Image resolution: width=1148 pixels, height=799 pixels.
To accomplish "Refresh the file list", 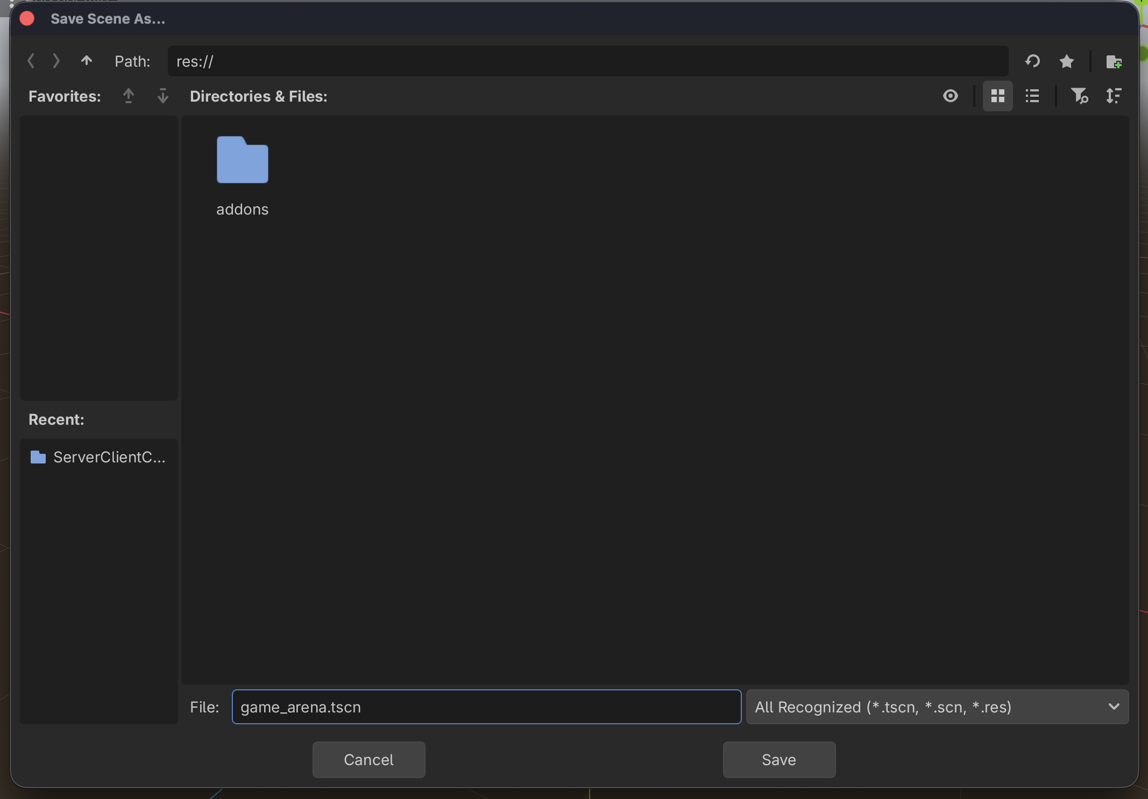I will coord(1032,61).
